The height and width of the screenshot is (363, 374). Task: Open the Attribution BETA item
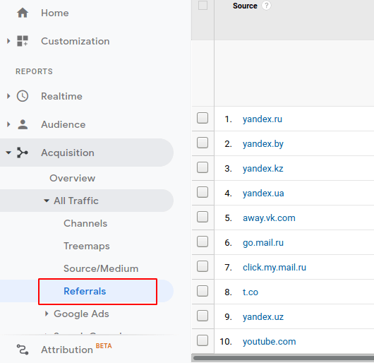pyautogui.click(x=76, y=349)
